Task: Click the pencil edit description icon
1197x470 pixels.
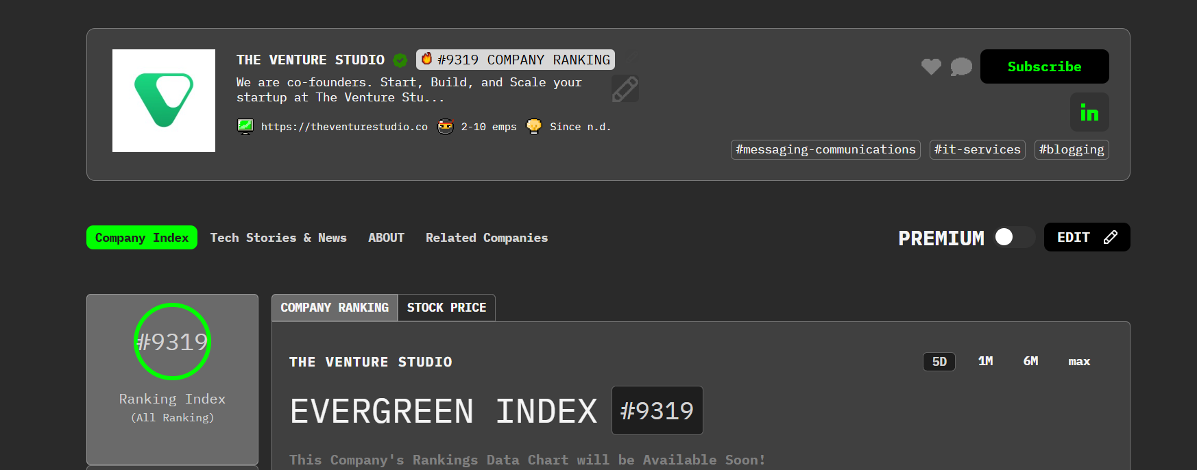Action: coord(625,88)
